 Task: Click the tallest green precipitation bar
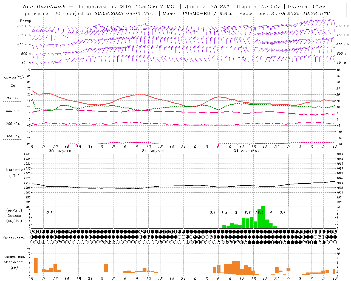pos(263,217)
